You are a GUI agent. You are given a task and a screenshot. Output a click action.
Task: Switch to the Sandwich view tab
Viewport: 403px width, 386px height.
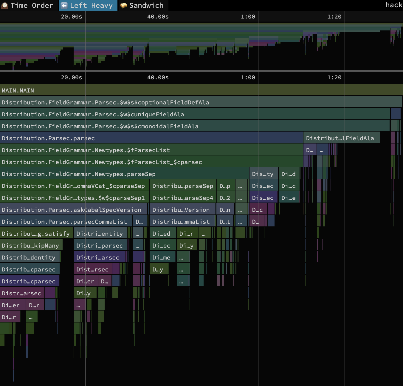pyautogui.click(x=146, y=5)
